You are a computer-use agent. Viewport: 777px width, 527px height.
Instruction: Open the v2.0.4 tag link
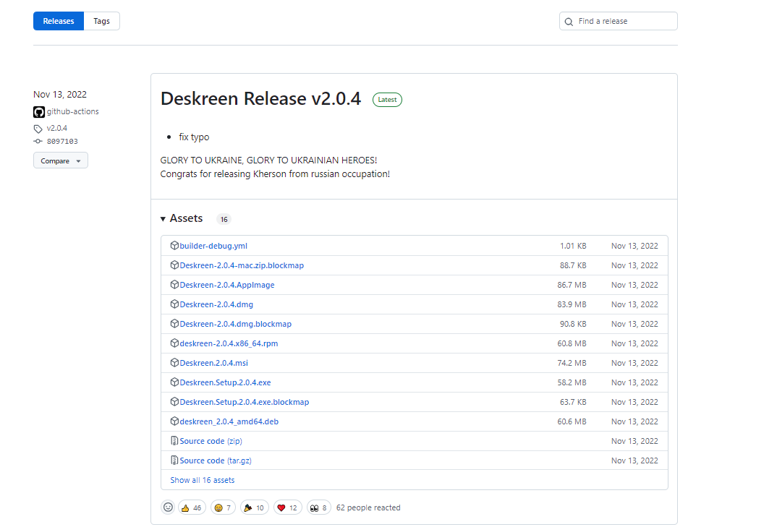coord(56,128)
